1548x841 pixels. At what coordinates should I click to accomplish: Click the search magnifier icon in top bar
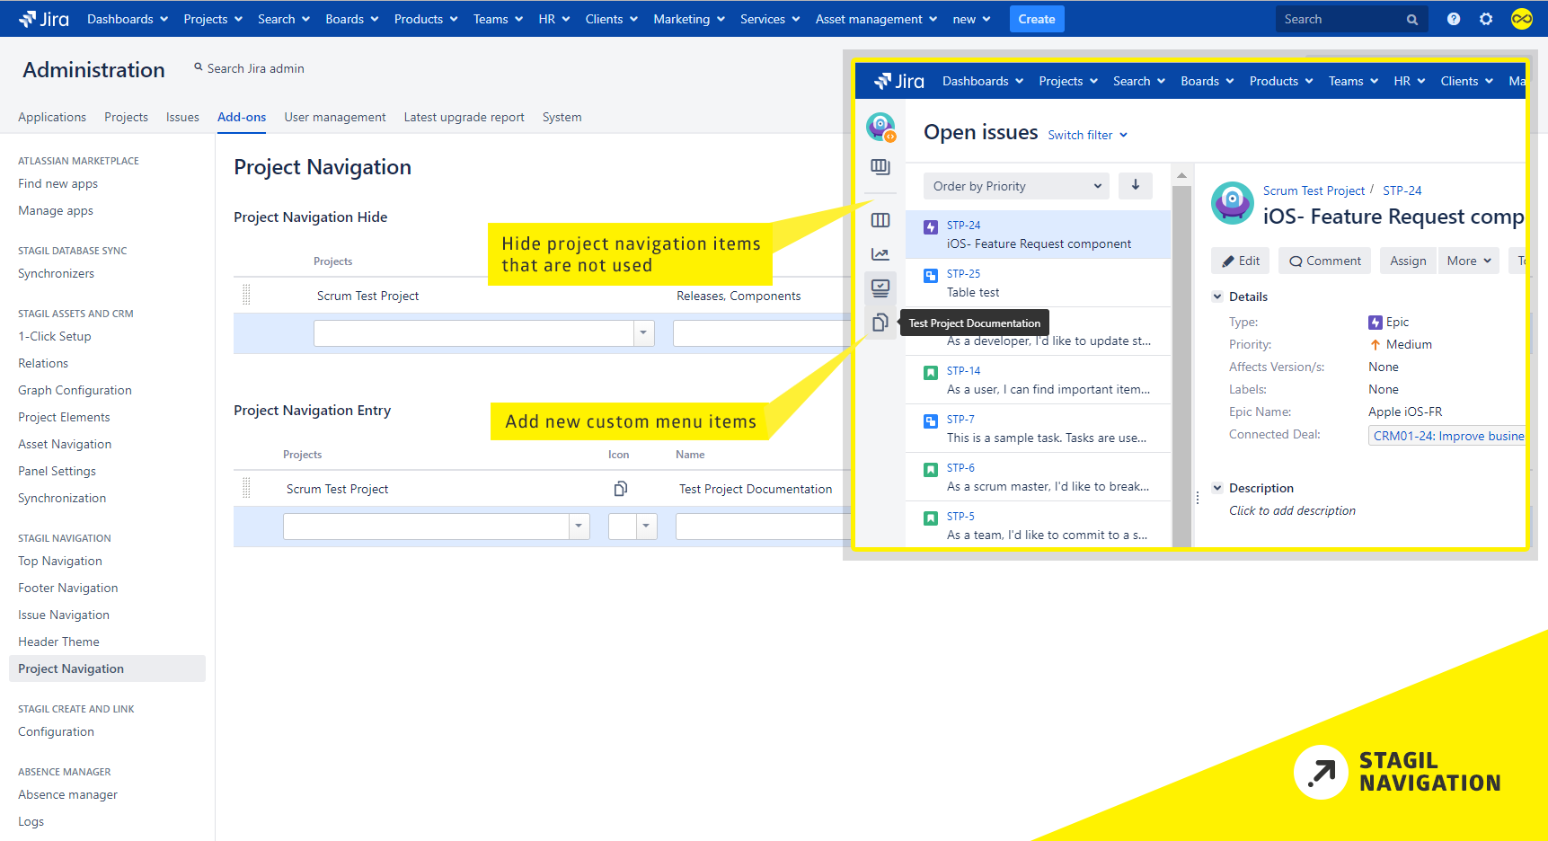click(1412, 20)
